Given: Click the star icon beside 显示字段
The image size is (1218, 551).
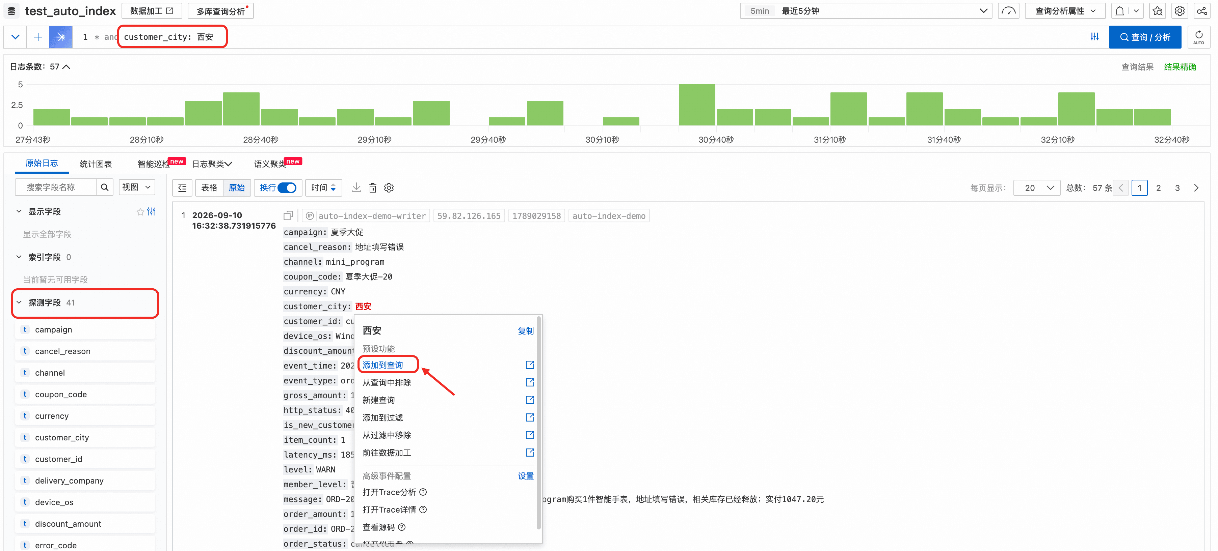Looking at the screenshot, I should click(140, 211).
